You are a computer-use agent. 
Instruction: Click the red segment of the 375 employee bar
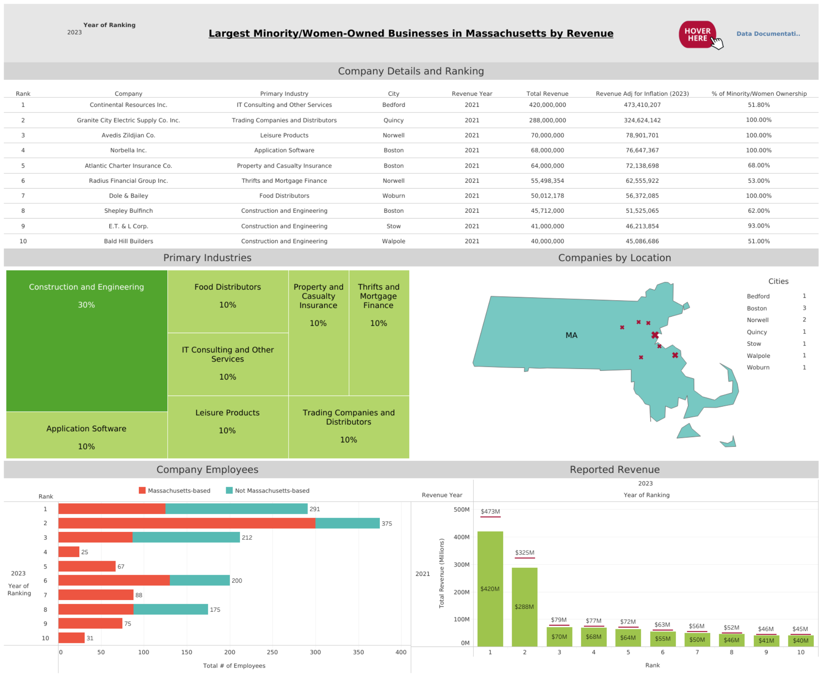187,523
